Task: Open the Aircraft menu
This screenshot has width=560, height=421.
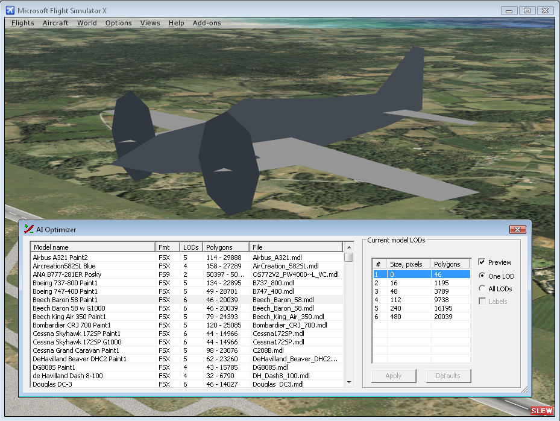Action: click(55, 23)
